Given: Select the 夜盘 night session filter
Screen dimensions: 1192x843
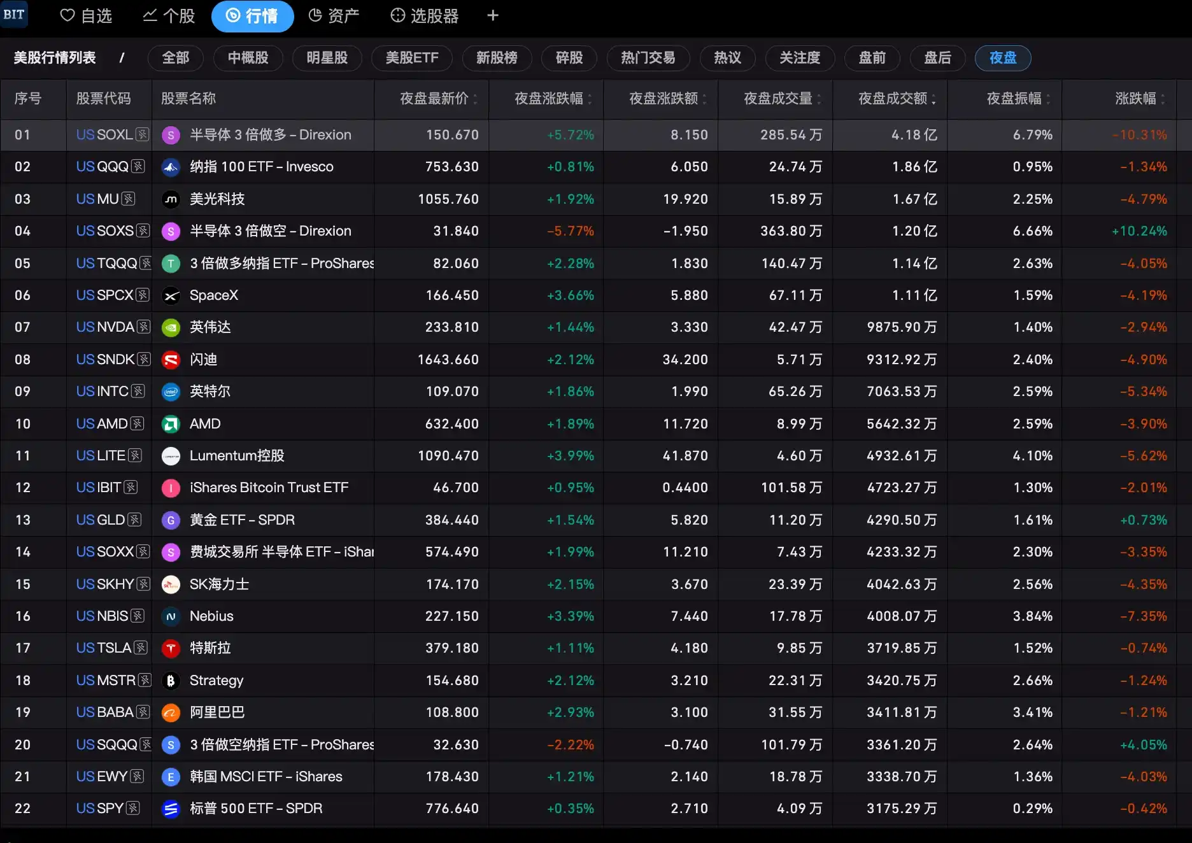Looking at the screenshot, I should [1003, 58].
